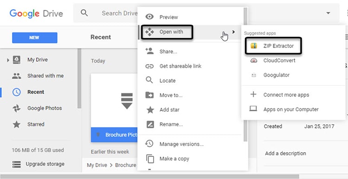Open My Drive in the sidebar
Viewport: 348px width, 179px height.
(x=38, y=60)
